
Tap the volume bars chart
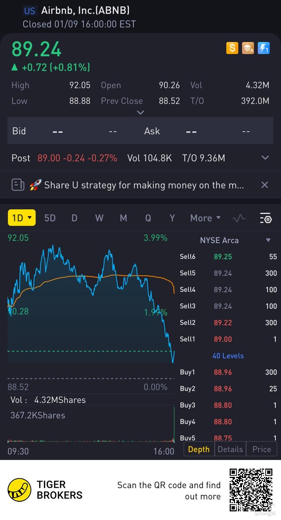coord(91,424)
